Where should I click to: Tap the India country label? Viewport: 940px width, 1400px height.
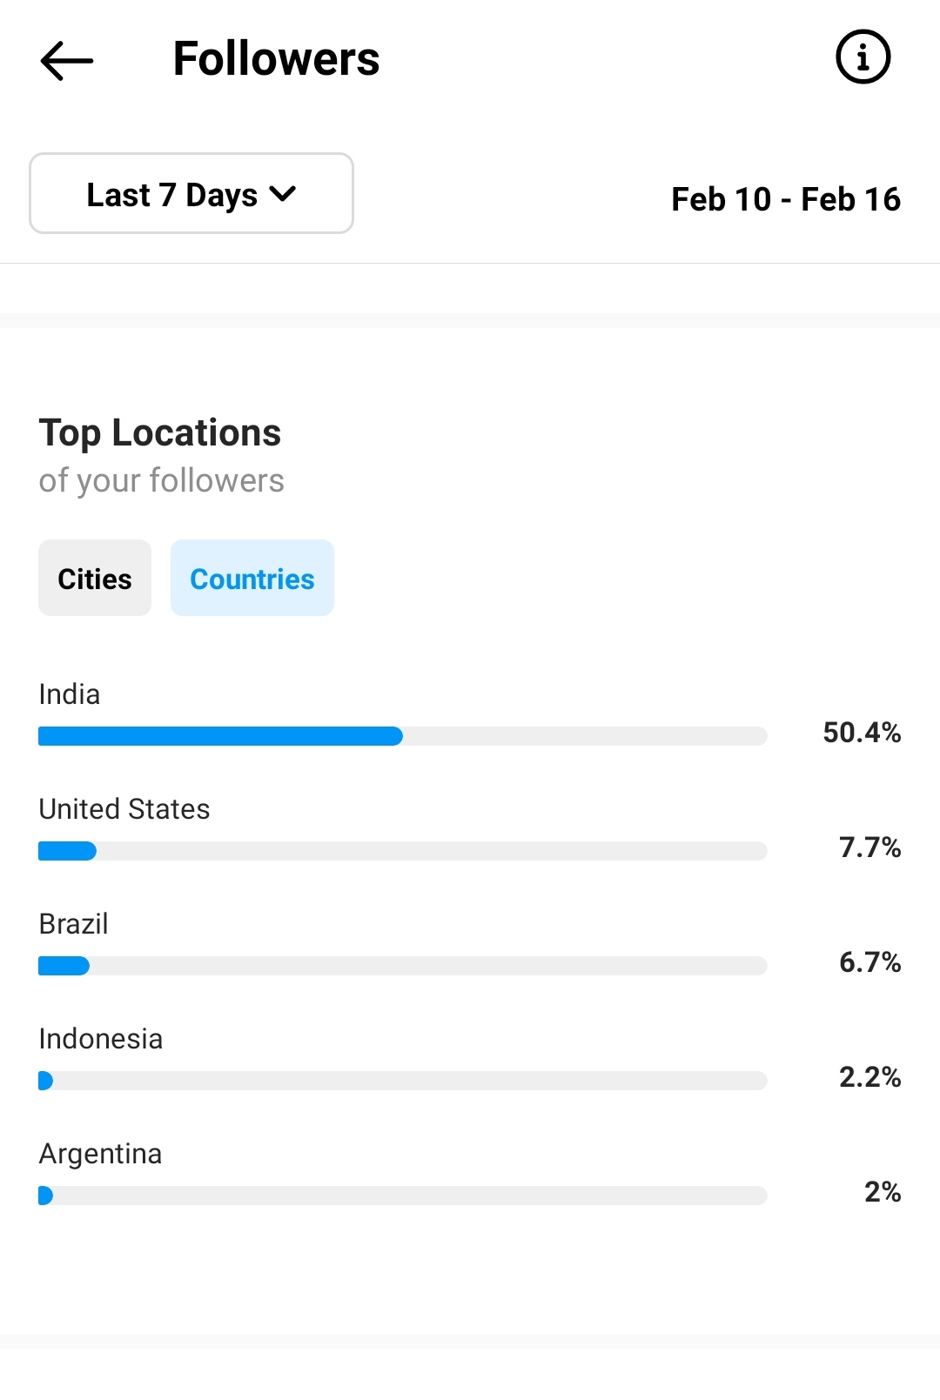coord(70,694)
